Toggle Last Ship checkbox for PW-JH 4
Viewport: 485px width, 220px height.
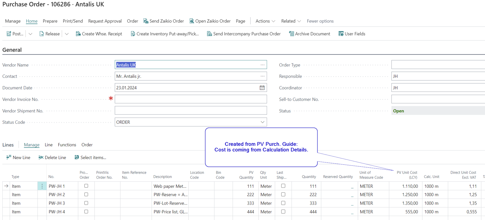283,212
